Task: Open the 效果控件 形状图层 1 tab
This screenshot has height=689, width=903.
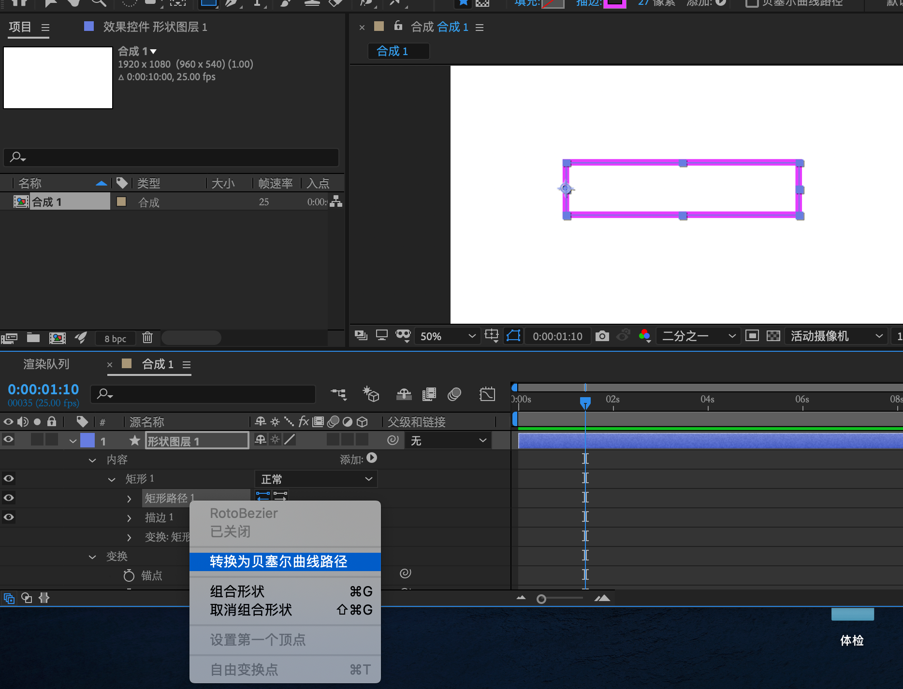Action: (x=155, y=27)
